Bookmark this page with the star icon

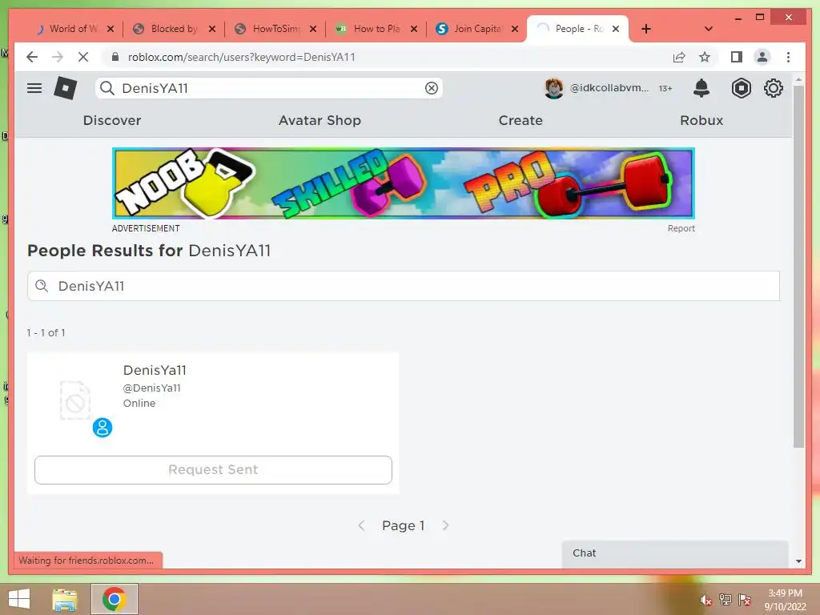pyautogui.click(x=705, y=57)
